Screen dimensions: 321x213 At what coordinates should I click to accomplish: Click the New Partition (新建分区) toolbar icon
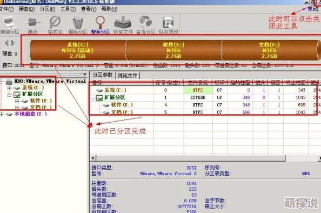pyautogui.click(x=10, y=25)
